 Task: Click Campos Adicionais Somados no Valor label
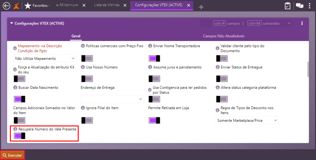(44, 110)
